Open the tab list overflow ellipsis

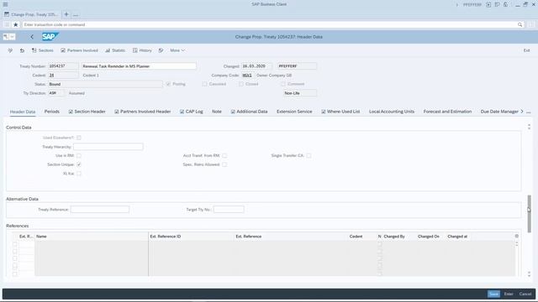point(529,112)
